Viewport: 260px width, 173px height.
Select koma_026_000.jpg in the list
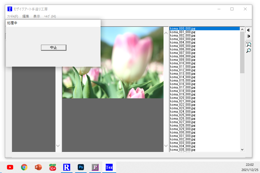[x=205, y=119]
